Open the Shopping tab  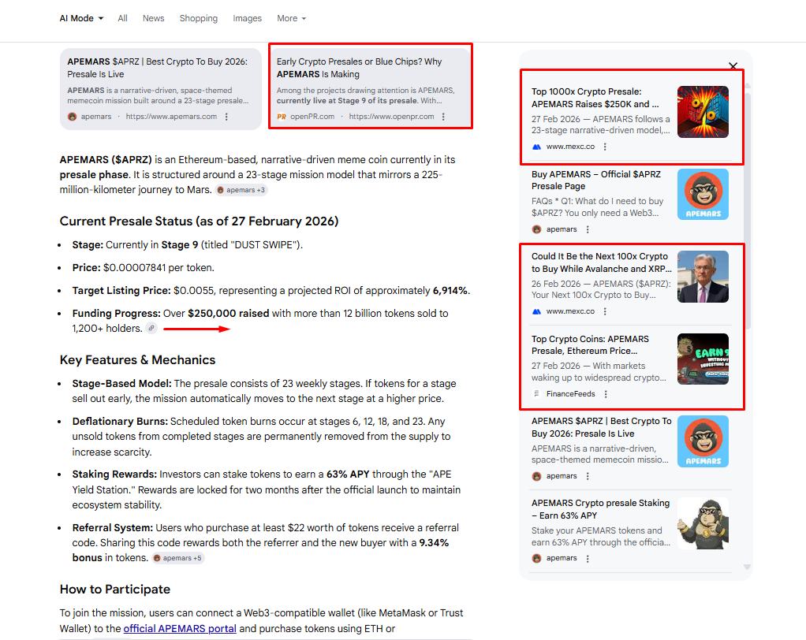coord(199,18)
